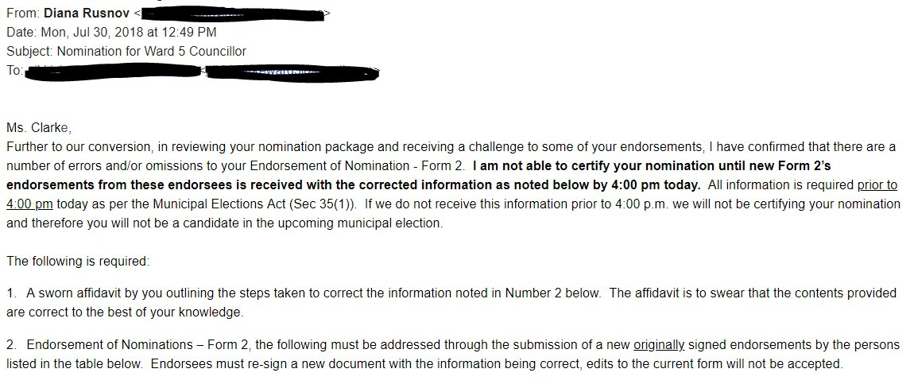
Task: Click the first redacted recipient in To field
Action: click(113, 72)
